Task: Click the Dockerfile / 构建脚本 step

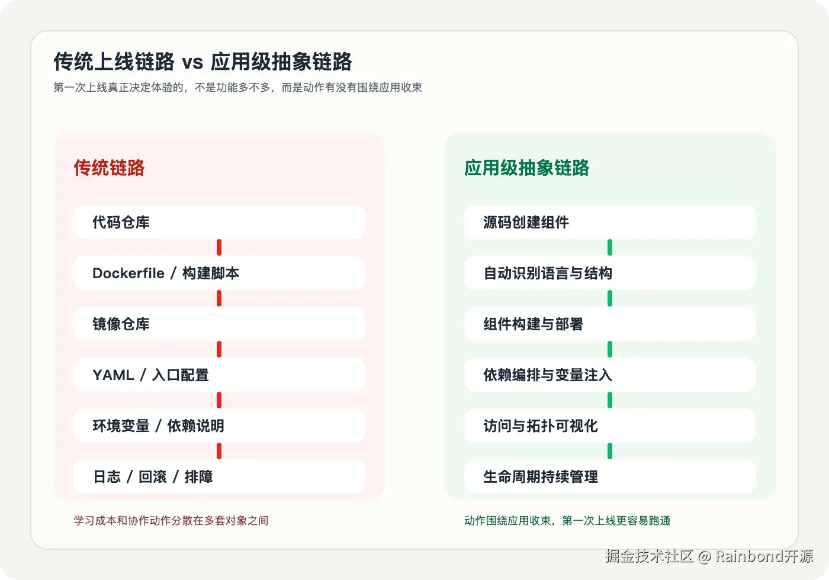Action: click(x=218, y=273)
